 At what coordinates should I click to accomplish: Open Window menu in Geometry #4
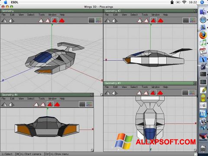pos(52,99)
